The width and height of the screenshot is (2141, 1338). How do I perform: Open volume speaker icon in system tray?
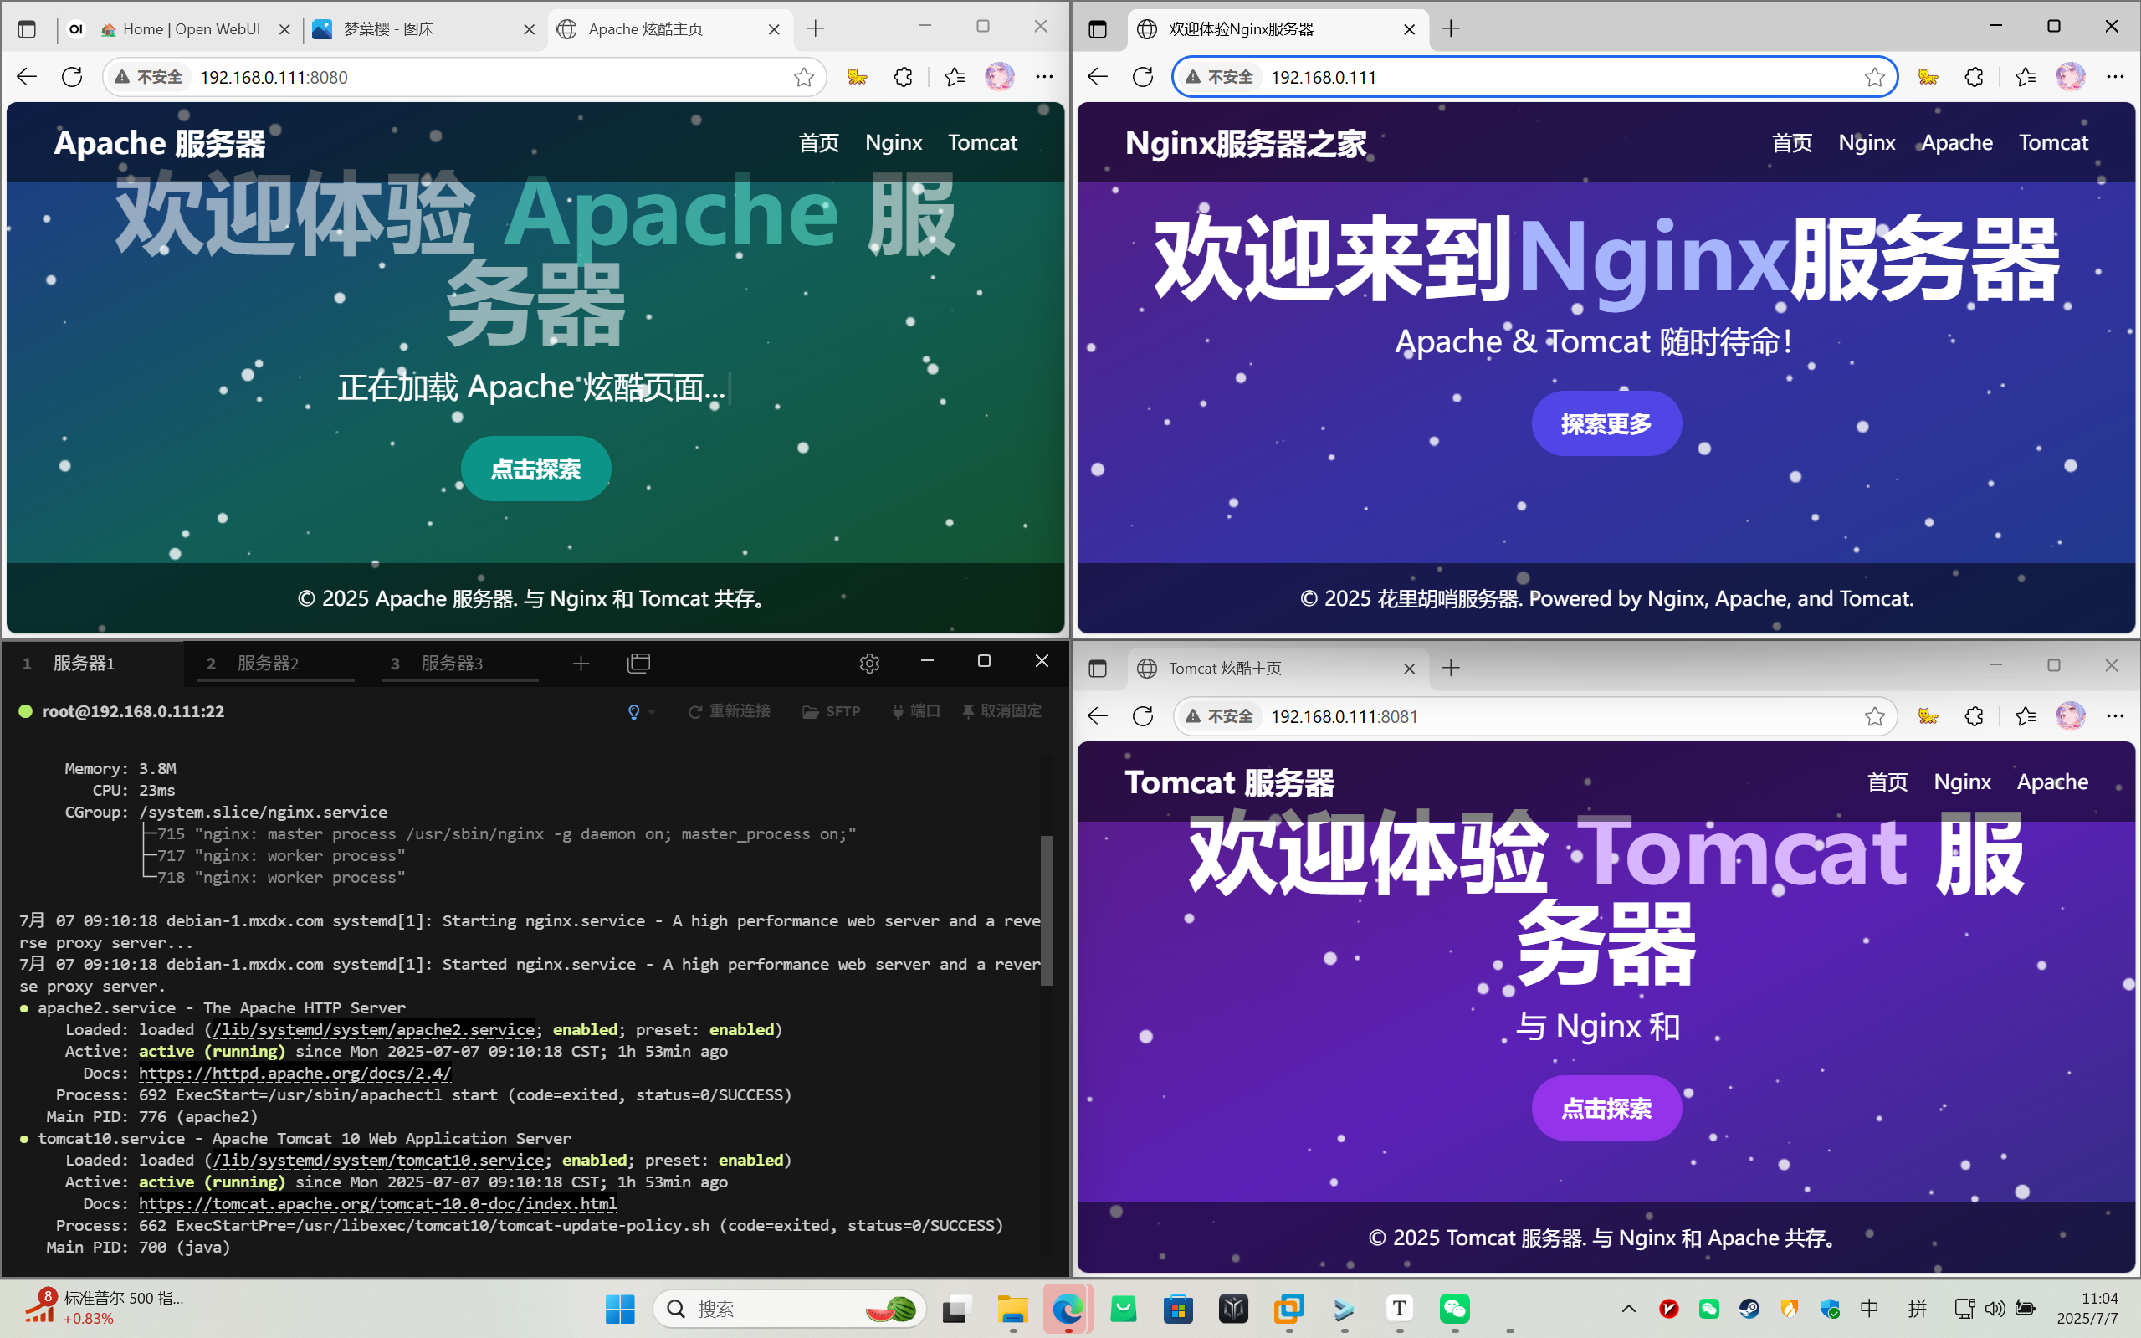pyautogui.click(x=1994, y=1309)
